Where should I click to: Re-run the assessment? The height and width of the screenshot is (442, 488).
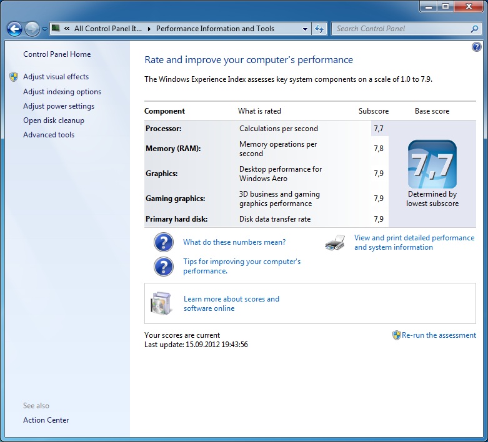pyautogui.click(x=439, y=335)
